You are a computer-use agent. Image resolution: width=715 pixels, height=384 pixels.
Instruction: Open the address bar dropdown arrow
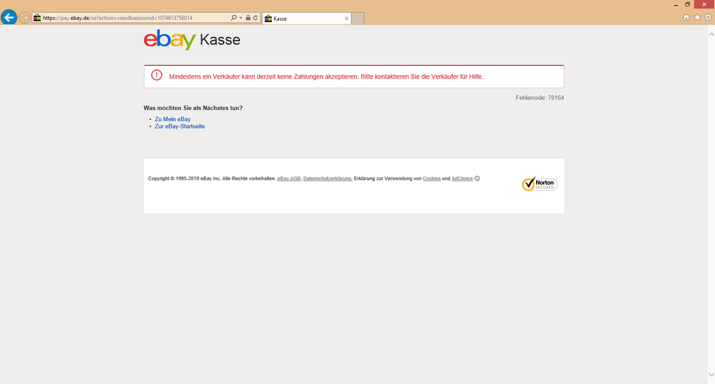(240, 18)
